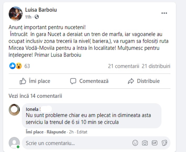The height and width of the screenshot is (152, 186).
Task: Like Ionela's comment with Îmi place
Action: [35, 132]
